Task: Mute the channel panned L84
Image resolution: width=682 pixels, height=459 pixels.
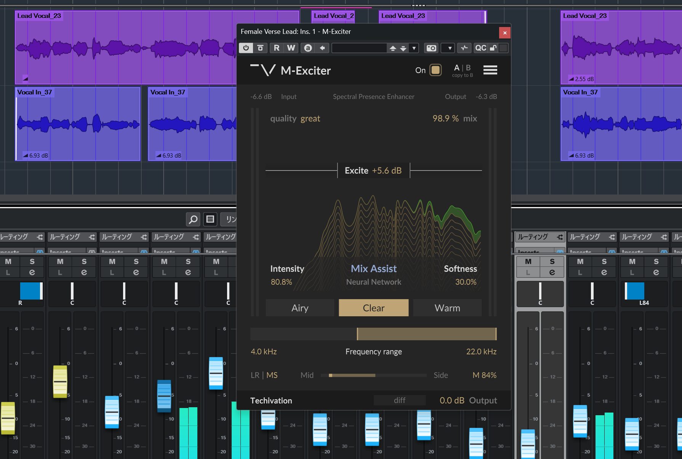Action: point(632,261)
